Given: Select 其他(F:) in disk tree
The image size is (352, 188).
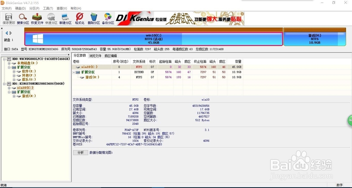Looking at the screenshot, I should click(29, 76).
